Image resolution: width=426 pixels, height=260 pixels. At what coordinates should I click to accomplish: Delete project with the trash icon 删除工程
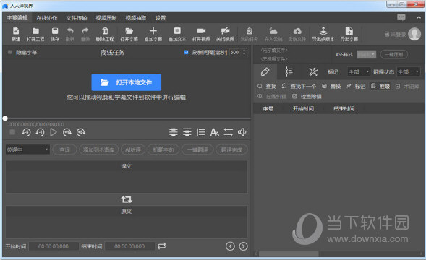[105, 34]
